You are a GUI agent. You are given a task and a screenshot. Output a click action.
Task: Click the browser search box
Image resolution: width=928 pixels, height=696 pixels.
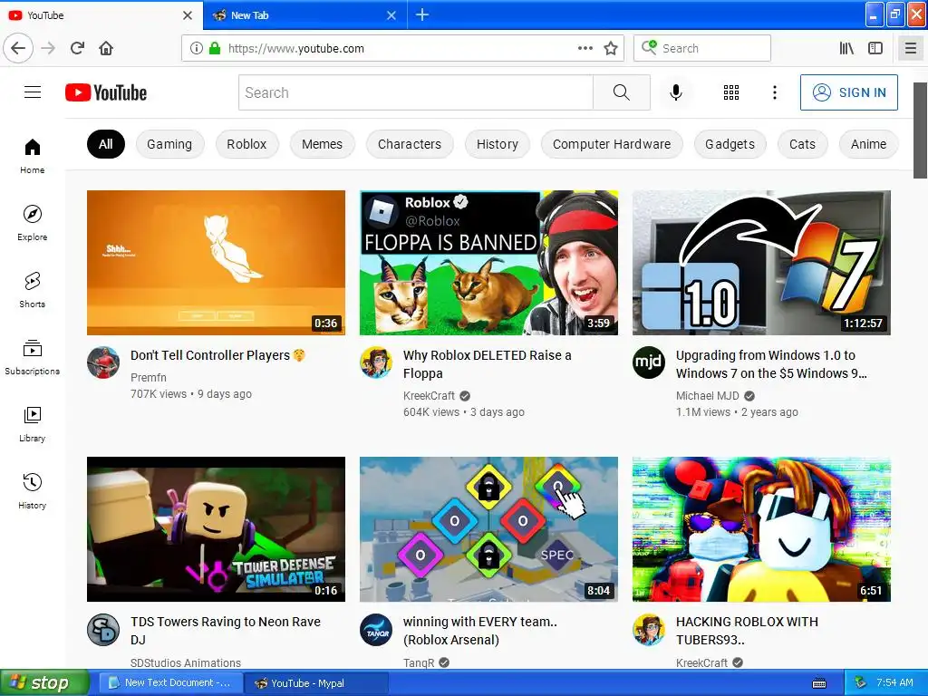702,48
